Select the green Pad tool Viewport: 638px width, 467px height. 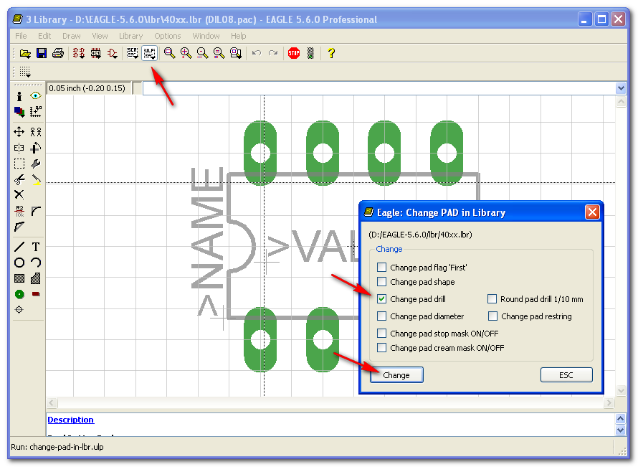coord(19,294)
